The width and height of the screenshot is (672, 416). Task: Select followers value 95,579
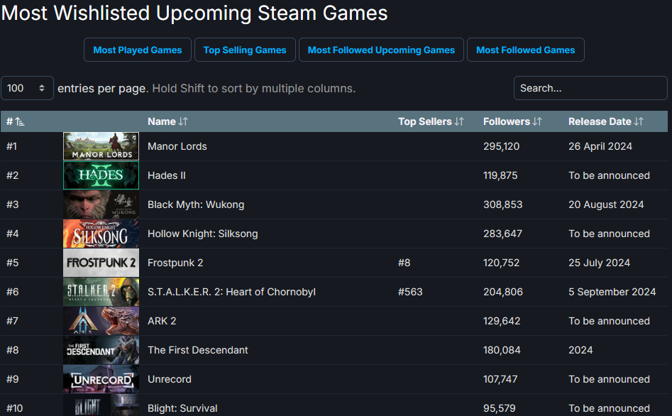click(500, 409)
